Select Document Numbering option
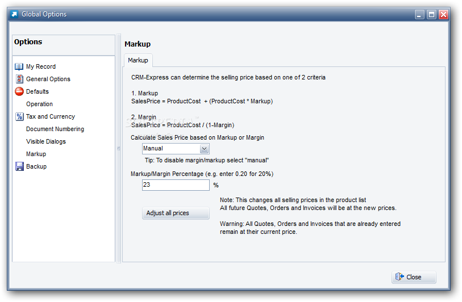The height and width of the screenshot is (302, 462). click(x=55, y=129)
